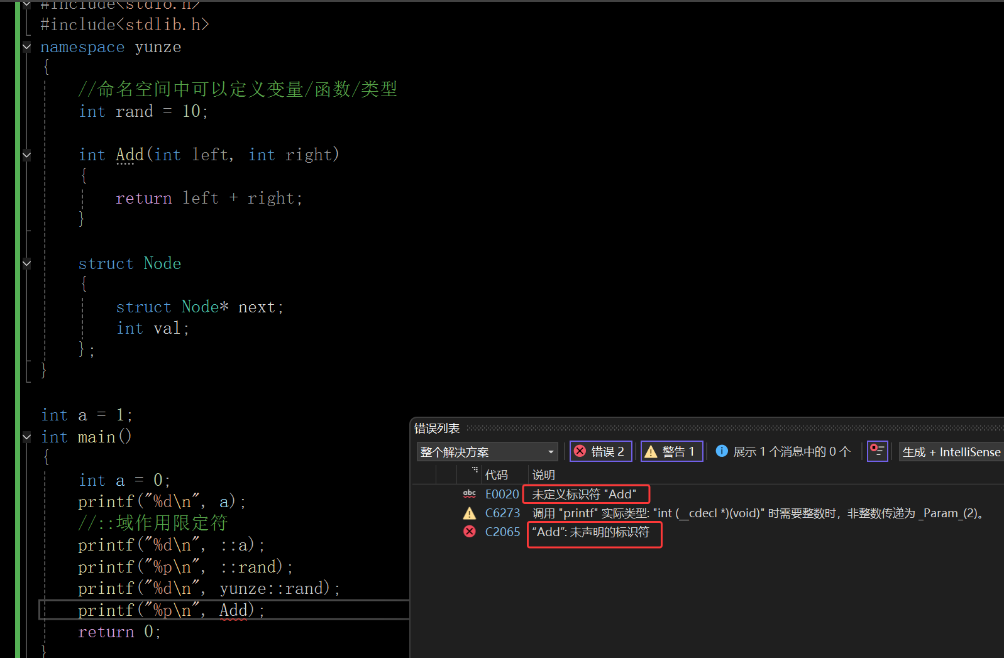The width and height of the screenshot is (1004, 658).
Task: Click the #include<stdlib.h> line
Action: (124, 25)
